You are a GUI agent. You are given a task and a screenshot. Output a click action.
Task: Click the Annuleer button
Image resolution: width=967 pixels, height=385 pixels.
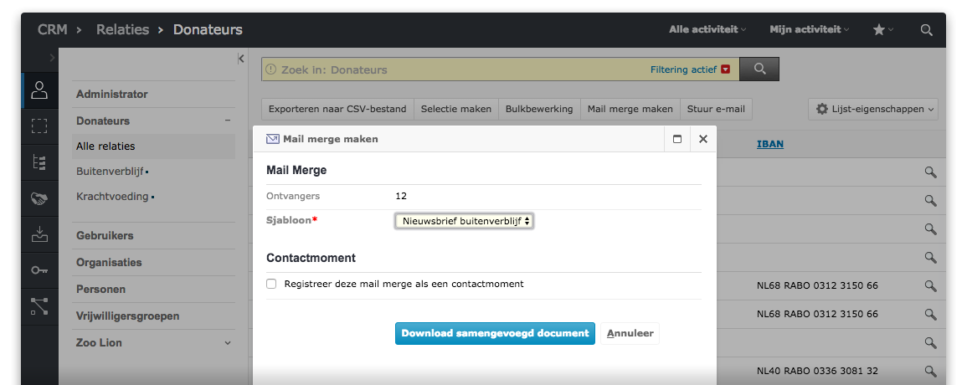click(x=630, y=333)
